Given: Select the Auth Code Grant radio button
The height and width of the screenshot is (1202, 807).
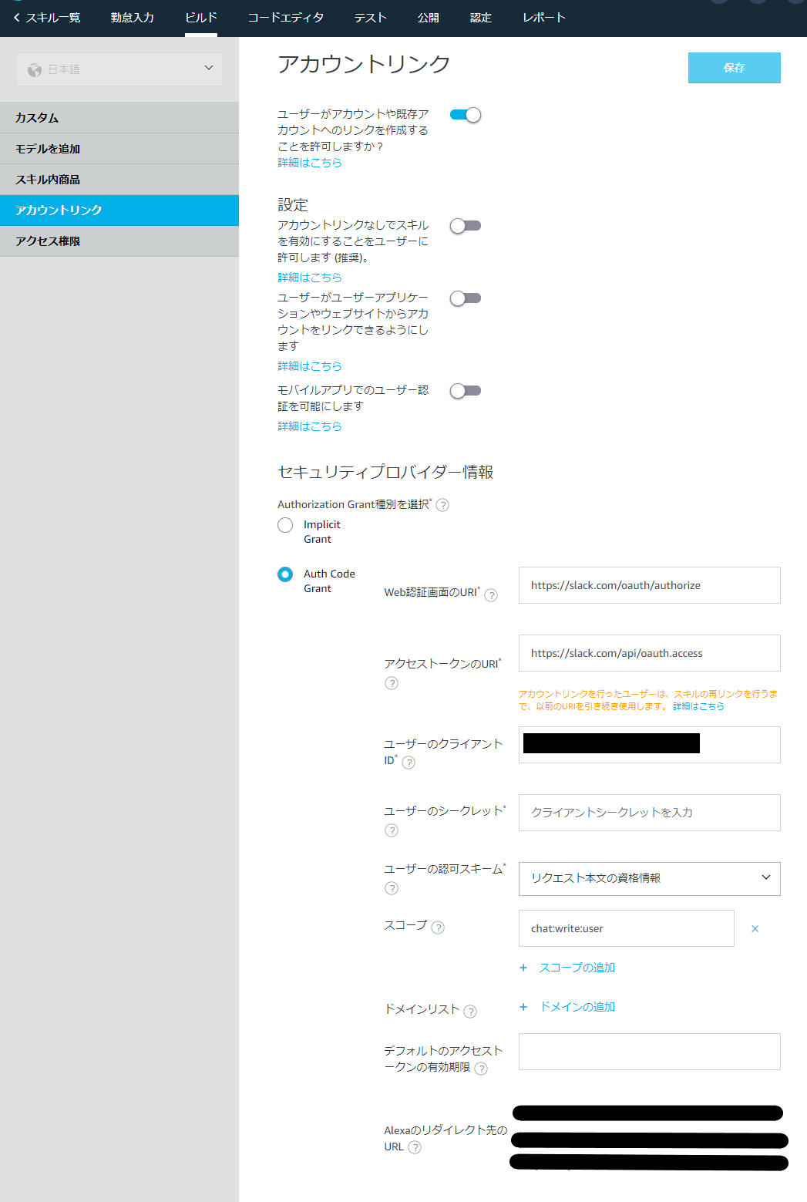Looking at the screenshot, I should (285, 574).
